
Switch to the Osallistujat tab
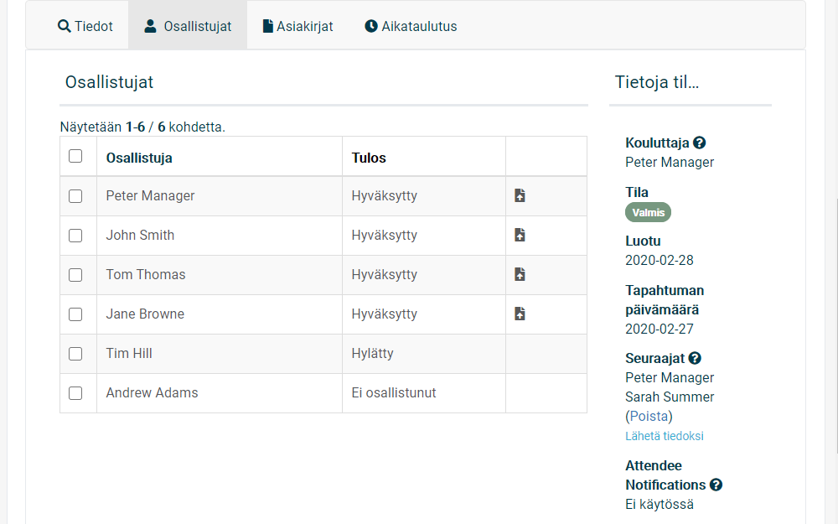(x=188, y=26)
